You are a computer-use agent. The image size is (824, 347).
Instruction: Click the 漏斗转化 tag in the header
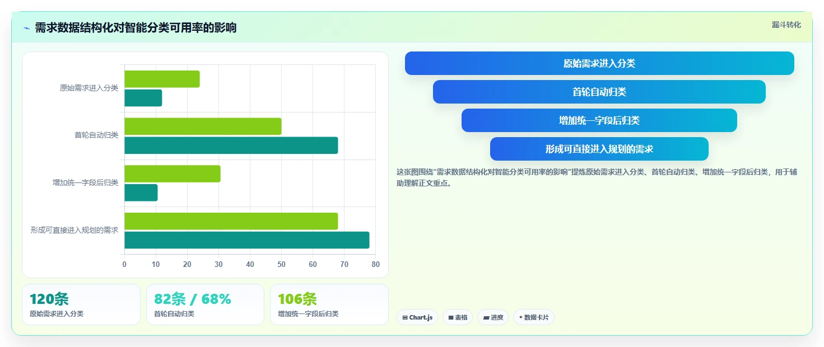tap(786, 25)
